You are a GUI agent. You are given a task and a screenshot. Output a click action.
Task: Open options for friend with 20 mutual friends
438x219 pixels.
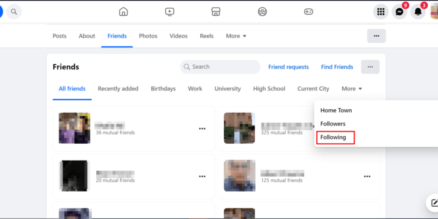pyautogui.click(x=202, y=176)
